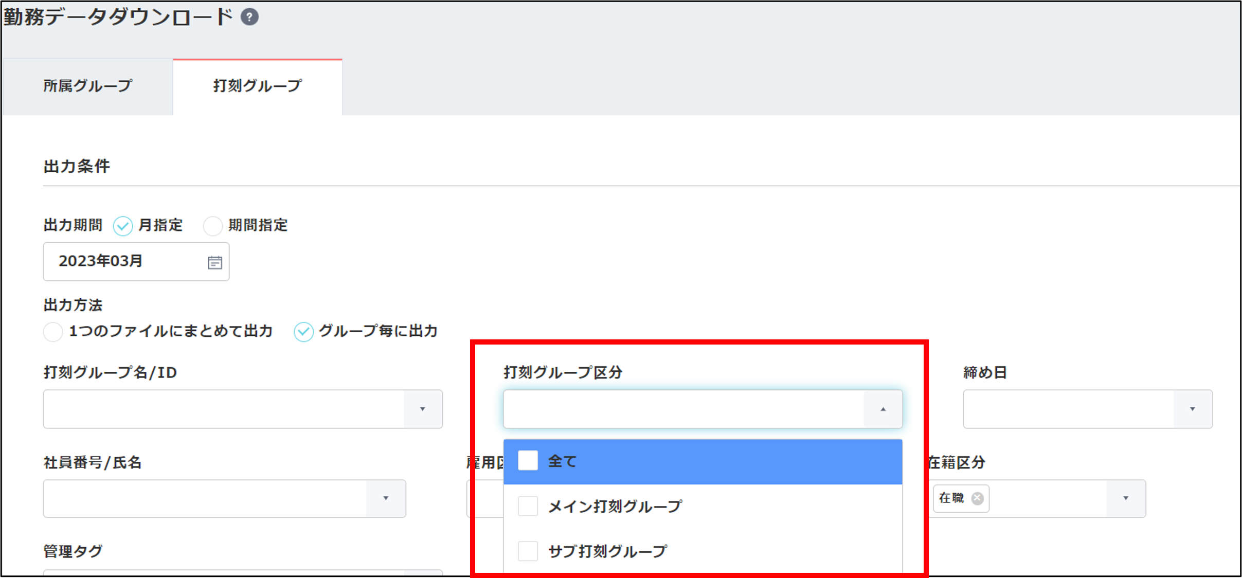Check the メイン打刻グループ checkbox
Viewport: 1242px width, 578px height.
tap(528, 506)
